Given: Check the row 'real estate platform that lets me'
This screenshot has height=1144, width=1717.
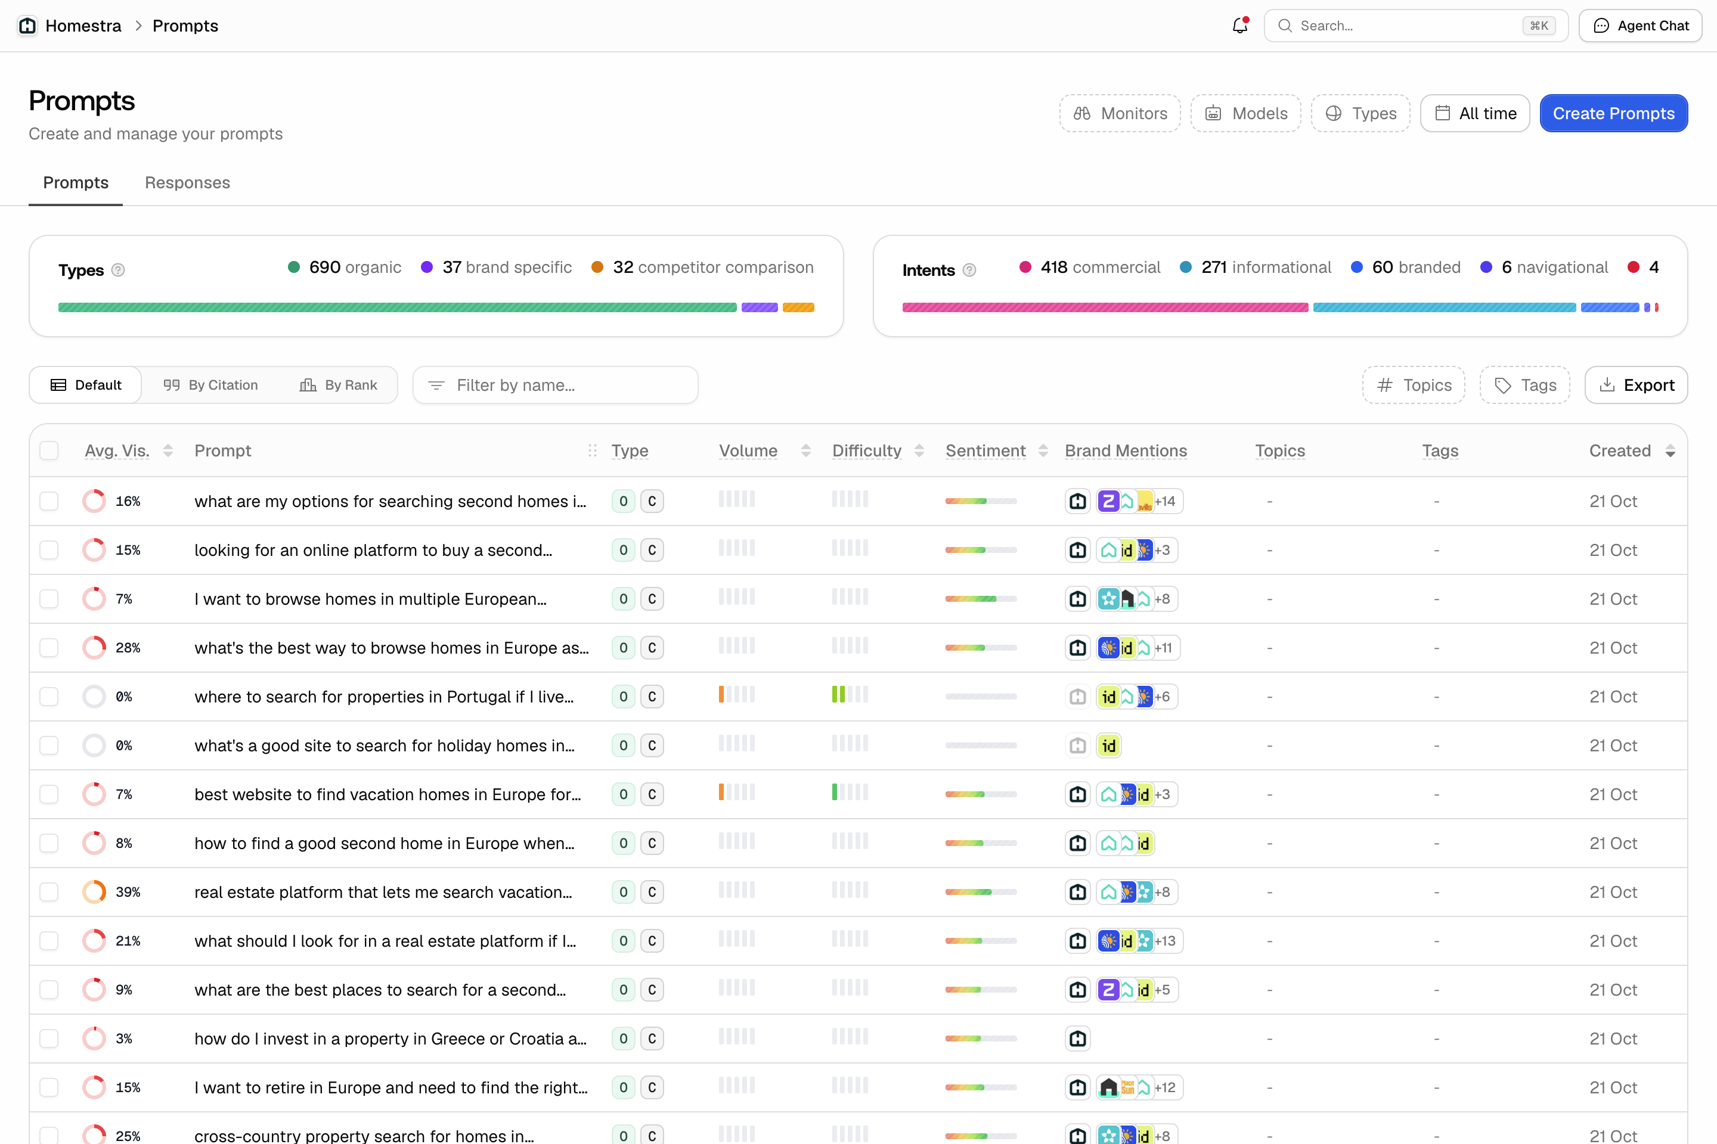Looking at the screenshot, I should point(49,893).
